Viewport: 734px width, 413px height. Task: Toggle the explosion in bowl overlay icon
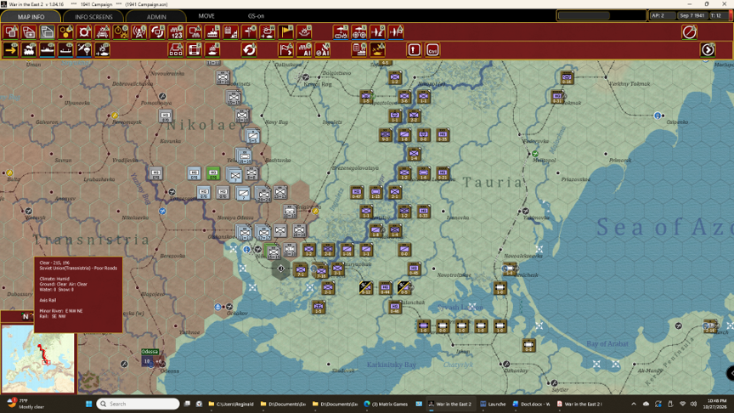304,31
